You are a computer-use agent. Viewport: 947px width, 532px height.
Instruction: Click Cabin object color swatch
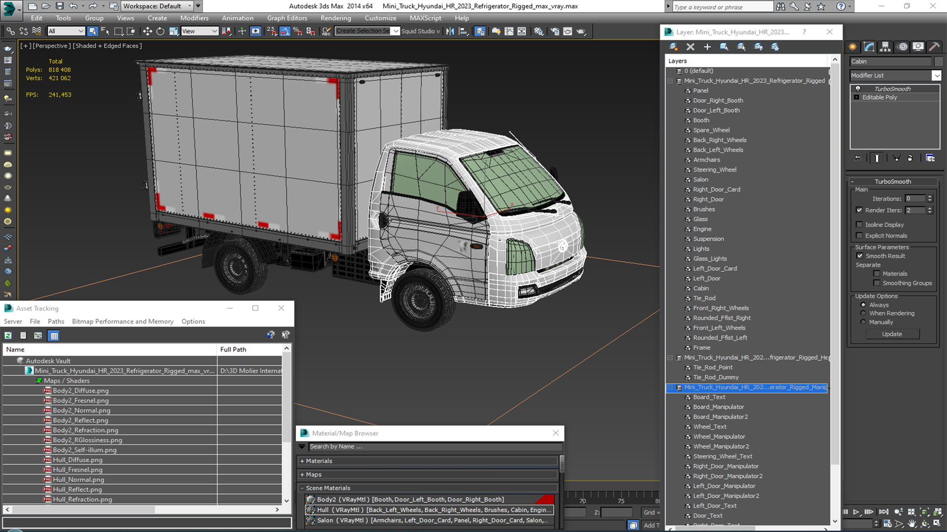pos(938,62)
